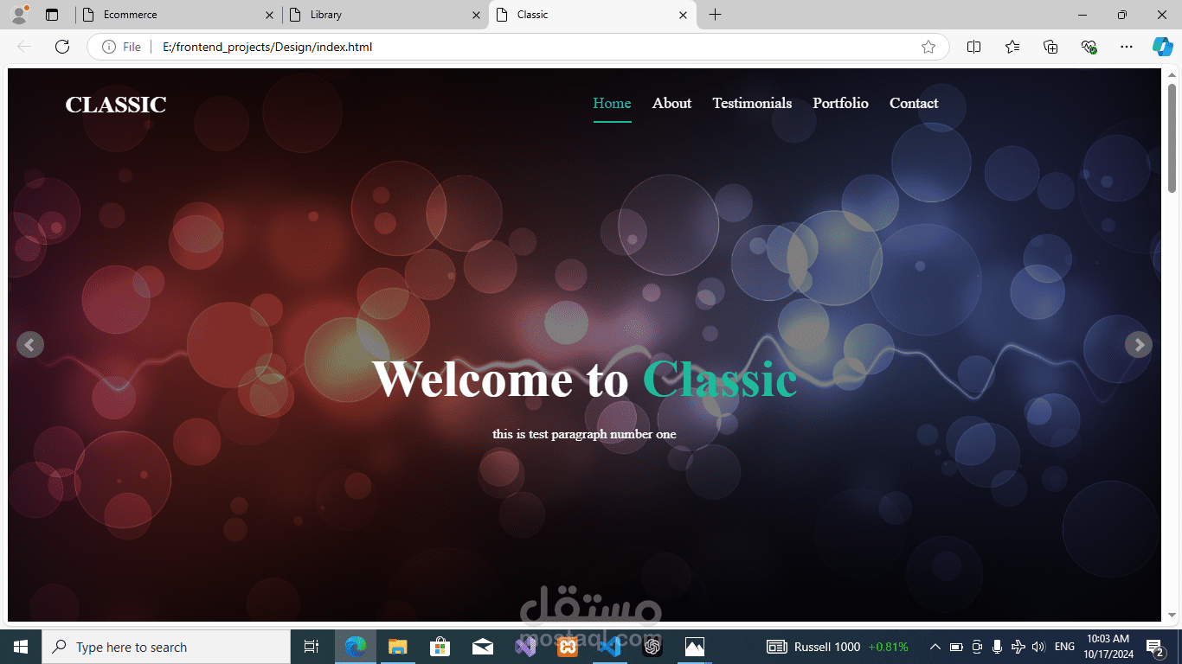The height and width of the screenshot is (664, 1182).
Task: Click the Welcome to Classic heading
Action: (585, 379)
